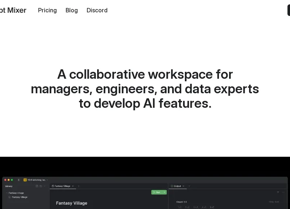Open the Pricing page from navigation
The height and width of the screenshot is (209, 290).
(47, 10)
